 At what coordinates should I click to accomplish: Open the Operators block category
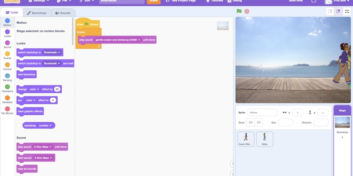pyautogui.click(x=7, y=88)
